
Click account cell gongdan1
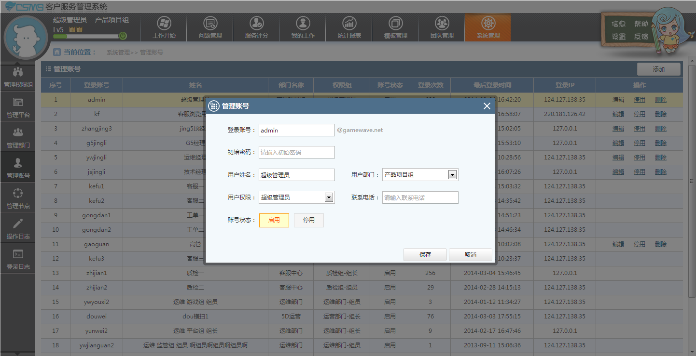[97, 215]
